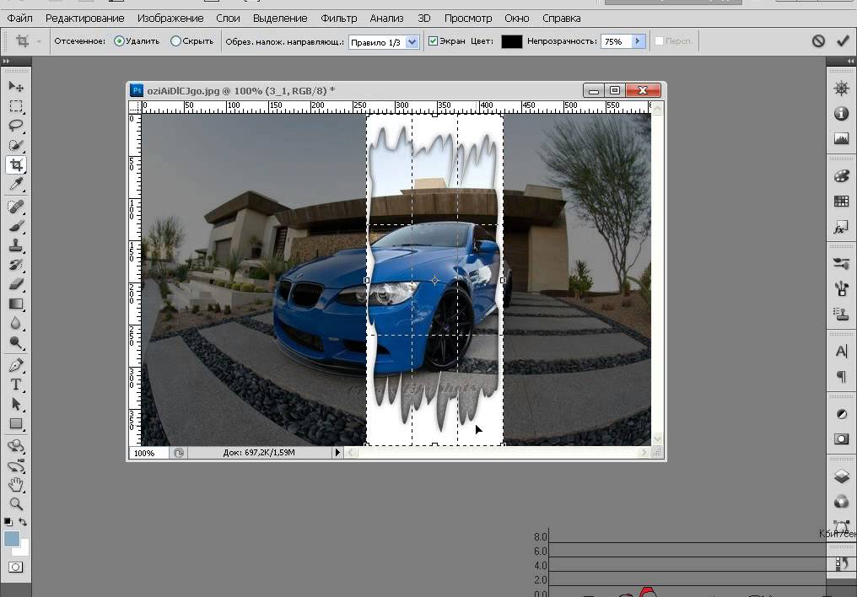Open the Masks panel
The width and height of the screenshot is (857, 597).
click(x=841, y=438)
